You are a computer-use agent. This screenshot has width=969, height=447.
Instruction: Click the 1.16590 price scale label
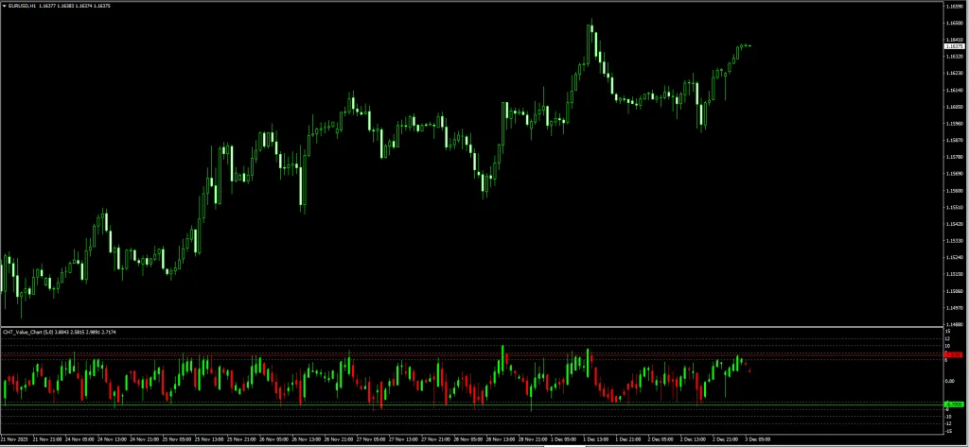pos(955,7)
